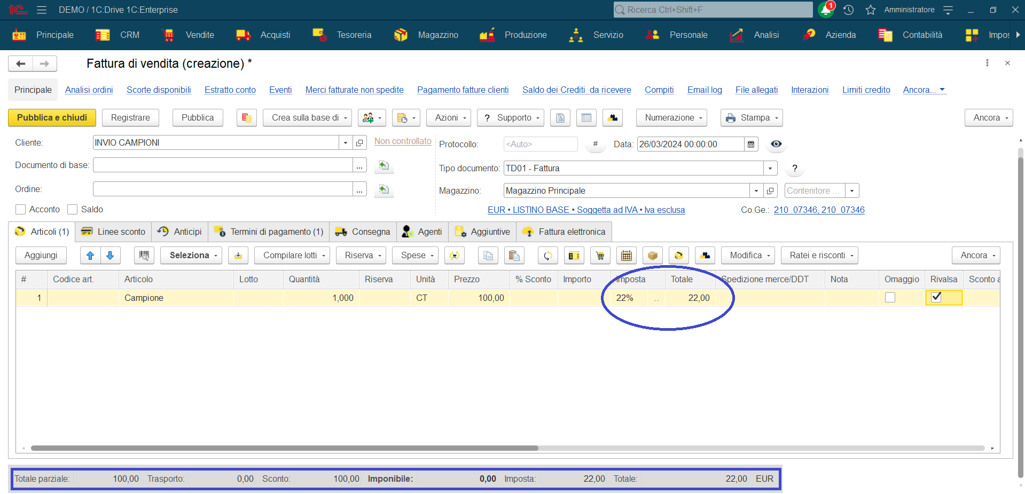1025x494 pixels.
Task: Expand the Contenitore dropdown arrow
Action: click(852, 190)
